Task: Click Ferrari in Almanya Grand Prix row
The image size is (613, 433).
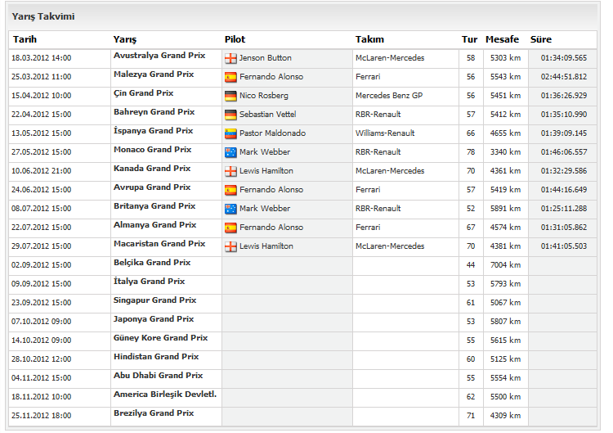Action: point(368,228)
